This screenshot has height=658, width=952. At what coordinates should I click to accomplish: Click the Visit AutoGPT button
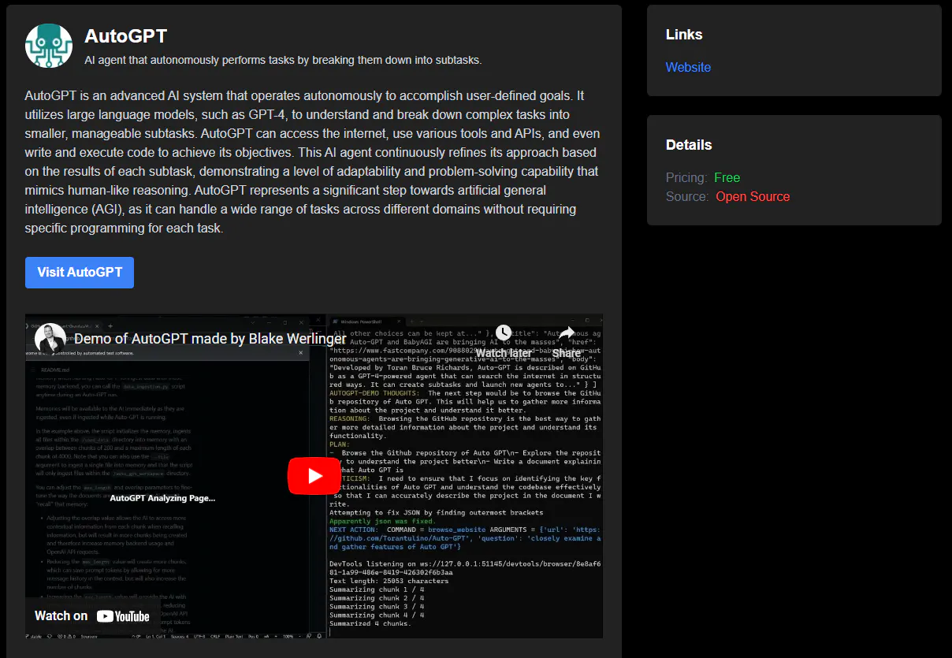tap(80, 272)
